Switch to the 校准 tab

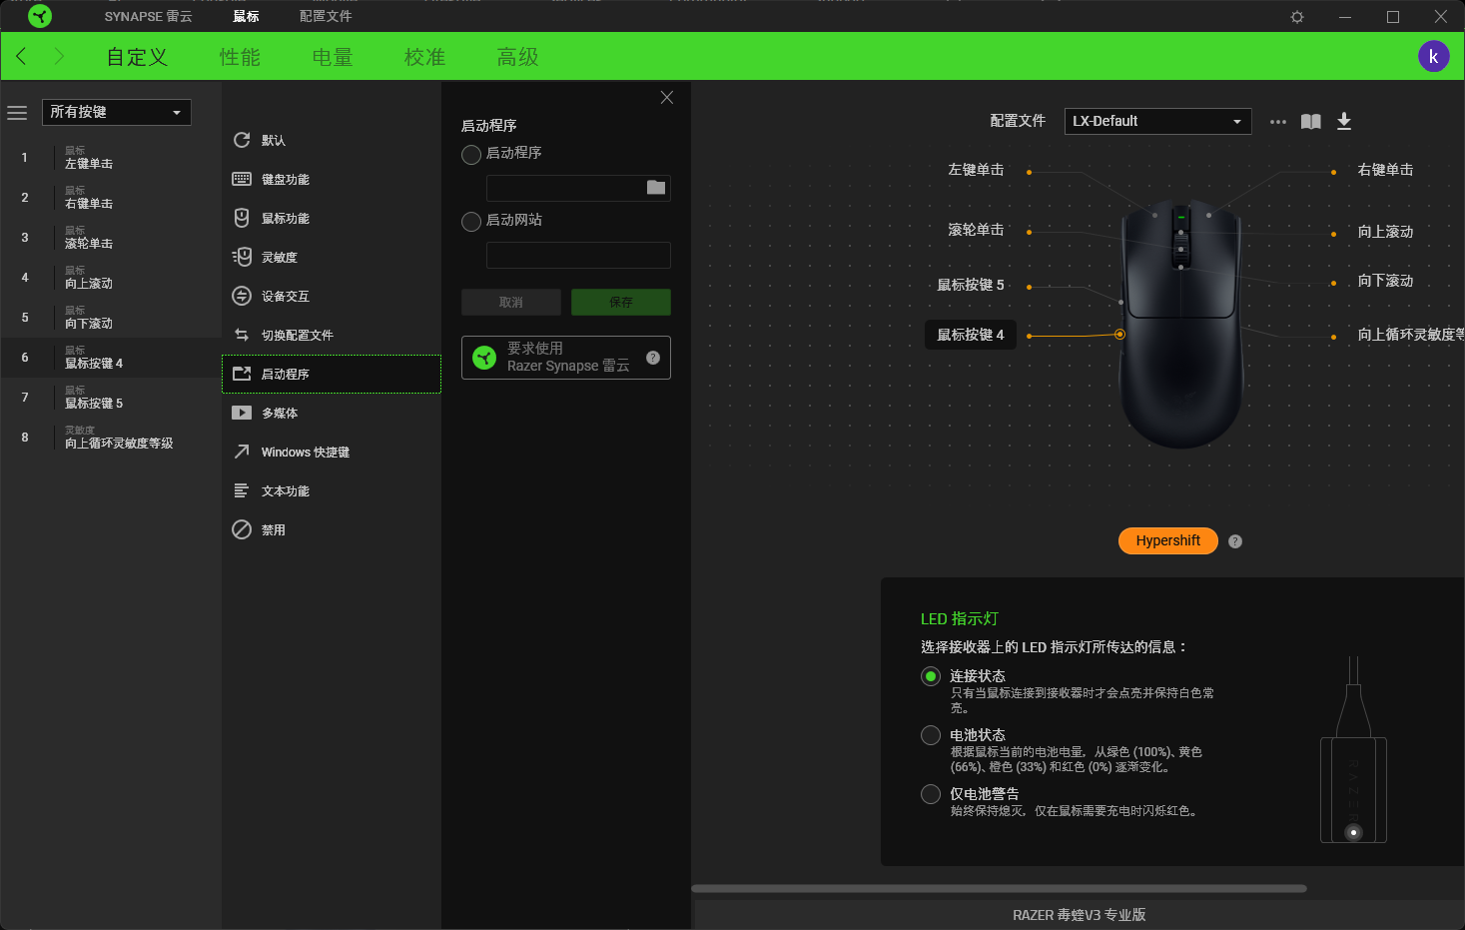[x=424, y=57]
